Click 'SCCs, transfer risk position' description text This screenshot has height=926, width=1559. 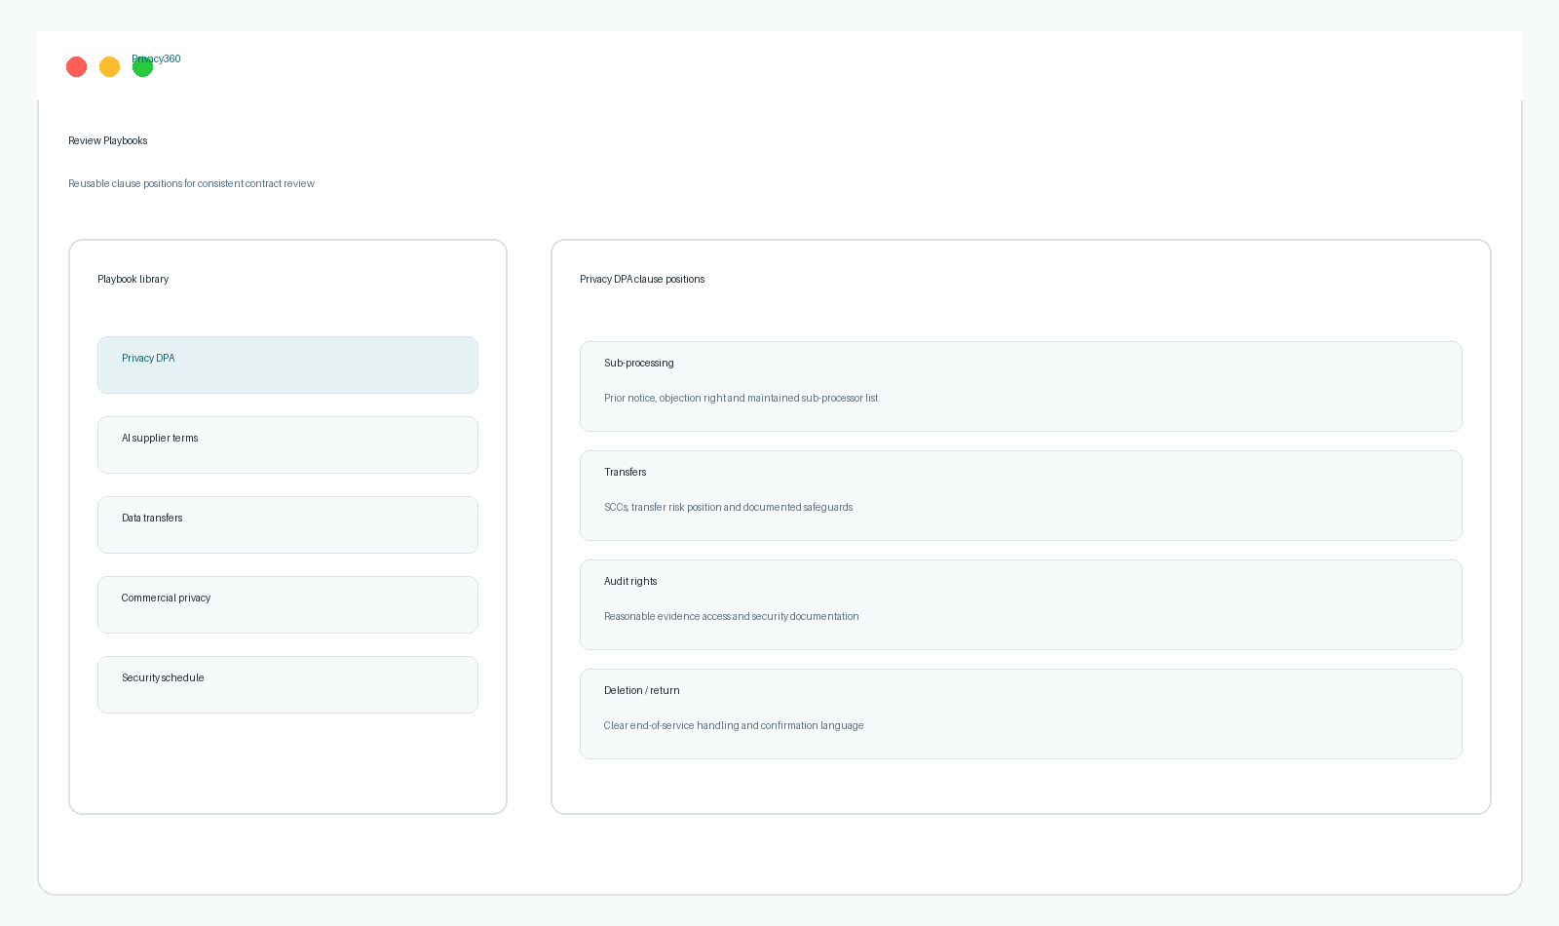(728, 507)
